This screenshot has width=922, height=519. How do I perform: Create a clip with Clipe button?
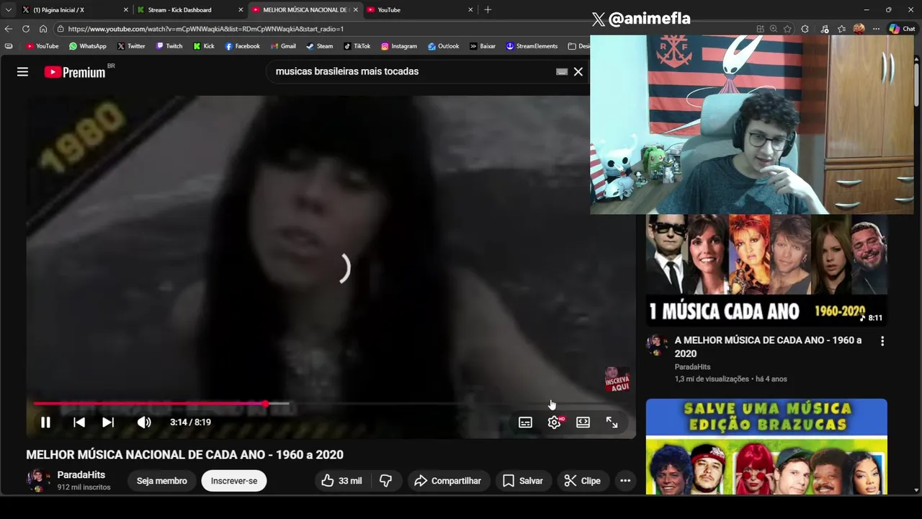tap(582, 481)
